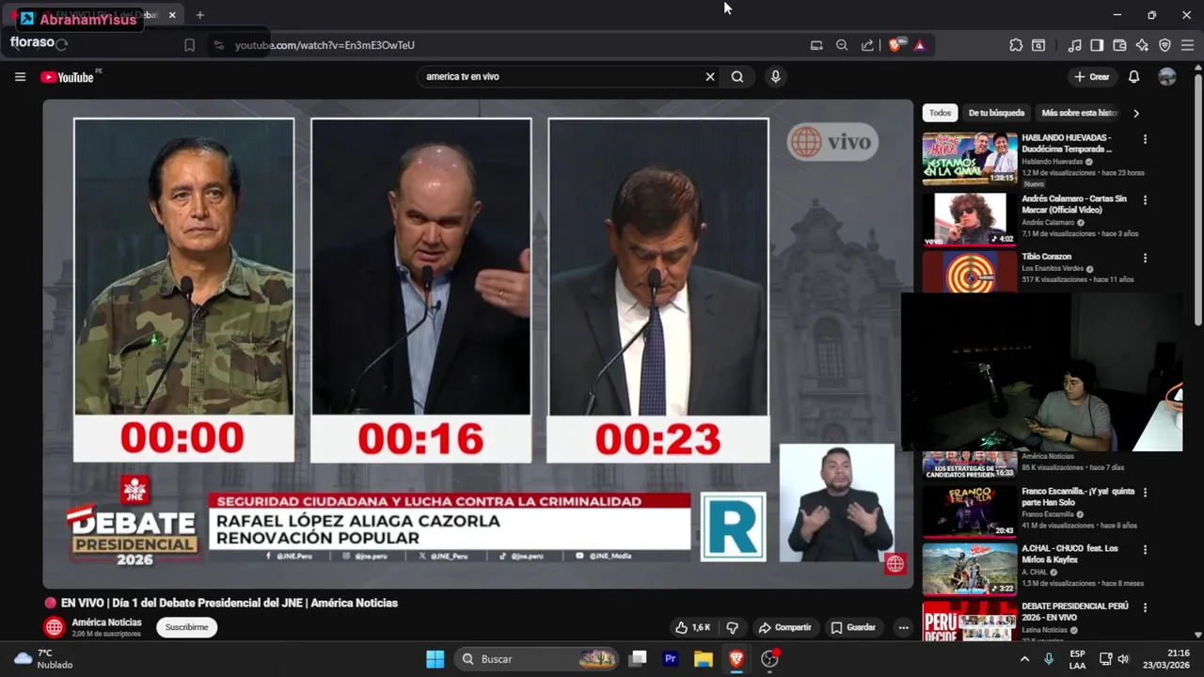Start voice search with the microphone
Viewport: 1204px width, 677px height.
(x=775, y=77)
